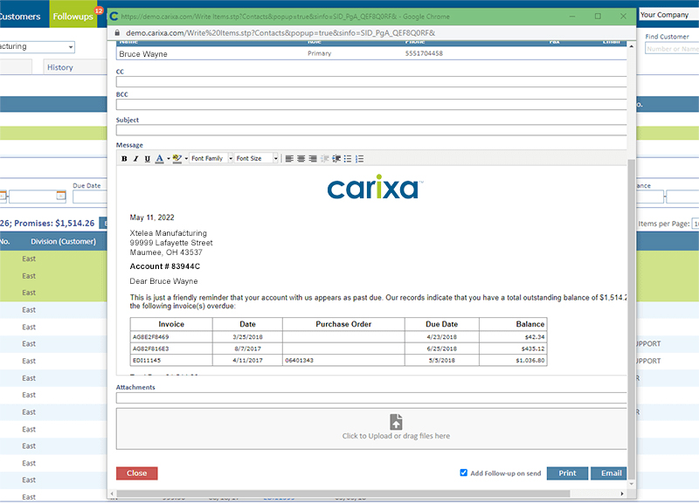Click the popup address bar URL
This screenshot has height=504, width=699.
click(x=280, y=33)
